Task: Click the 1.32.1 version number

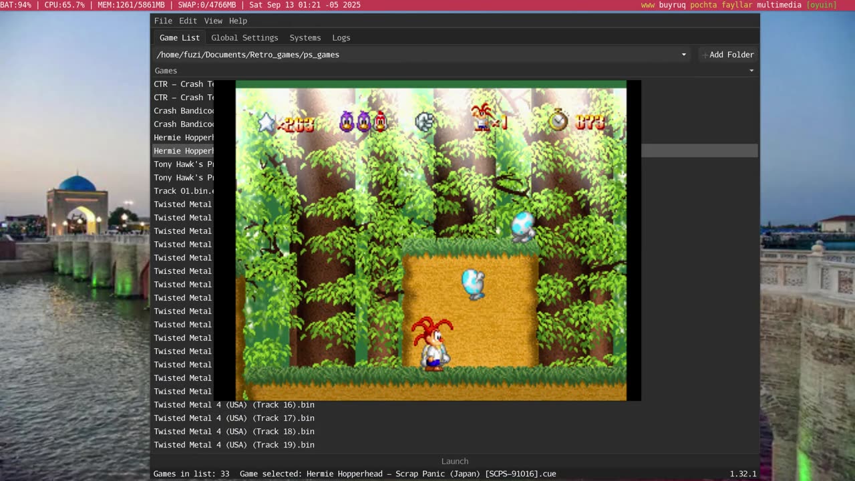Action: pyautogui.click(x=743, y=474)
